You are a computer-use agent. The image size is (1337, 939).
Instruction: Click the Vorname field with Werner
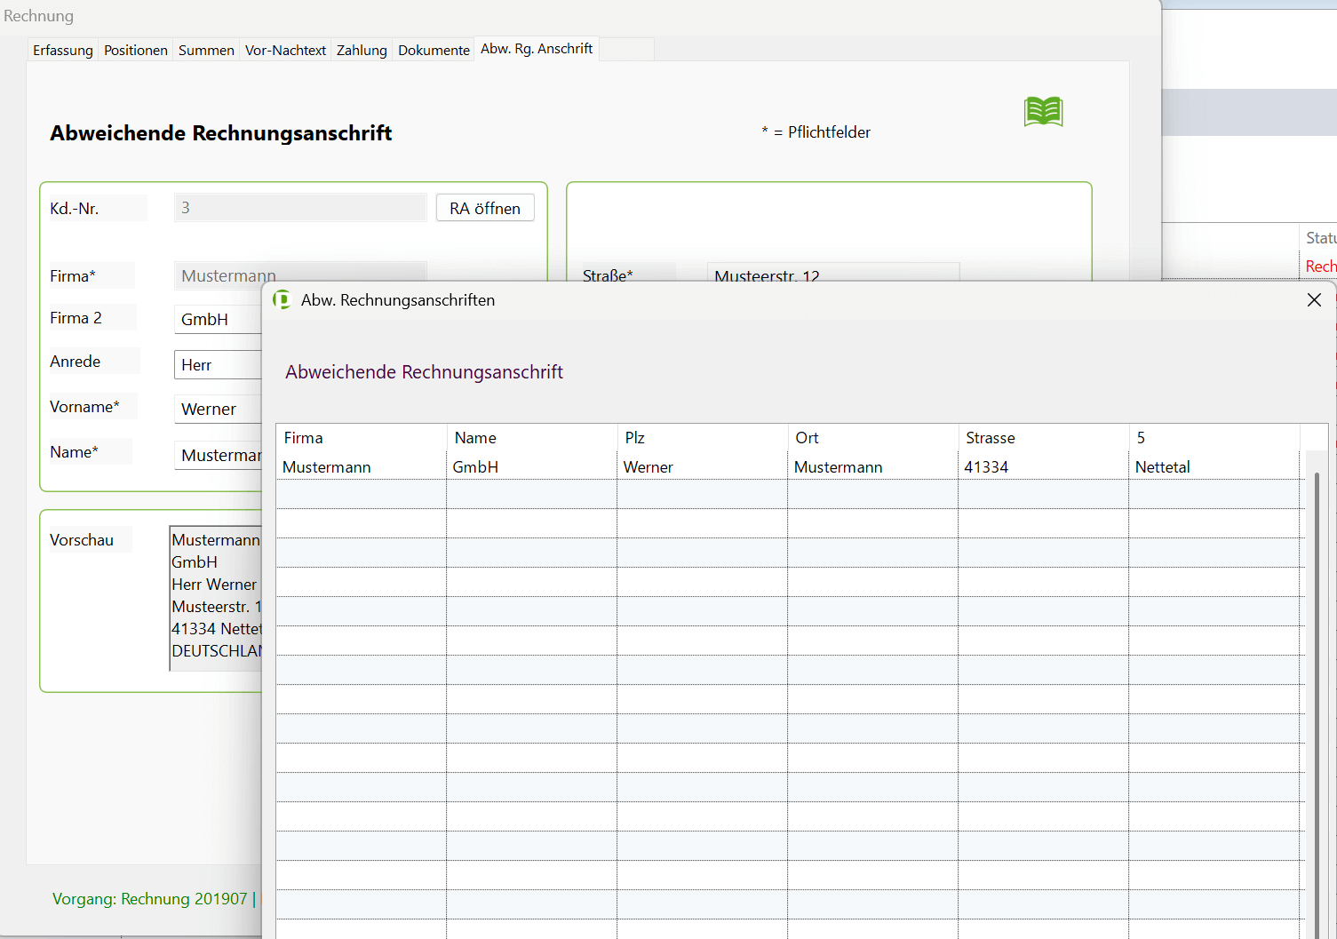click(x=218, y=410)
